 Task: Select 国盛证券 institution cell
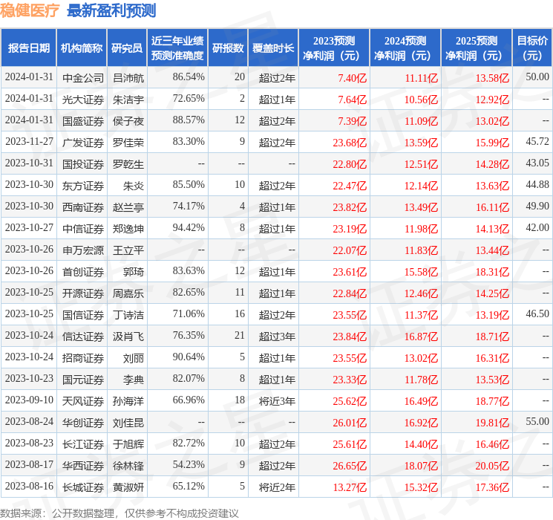(83, 121)
